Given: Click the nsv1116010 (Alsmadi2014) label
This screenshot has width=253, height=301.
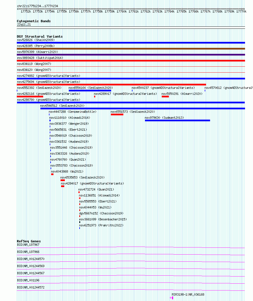Looking at the screenshot, I should [70, 118].
